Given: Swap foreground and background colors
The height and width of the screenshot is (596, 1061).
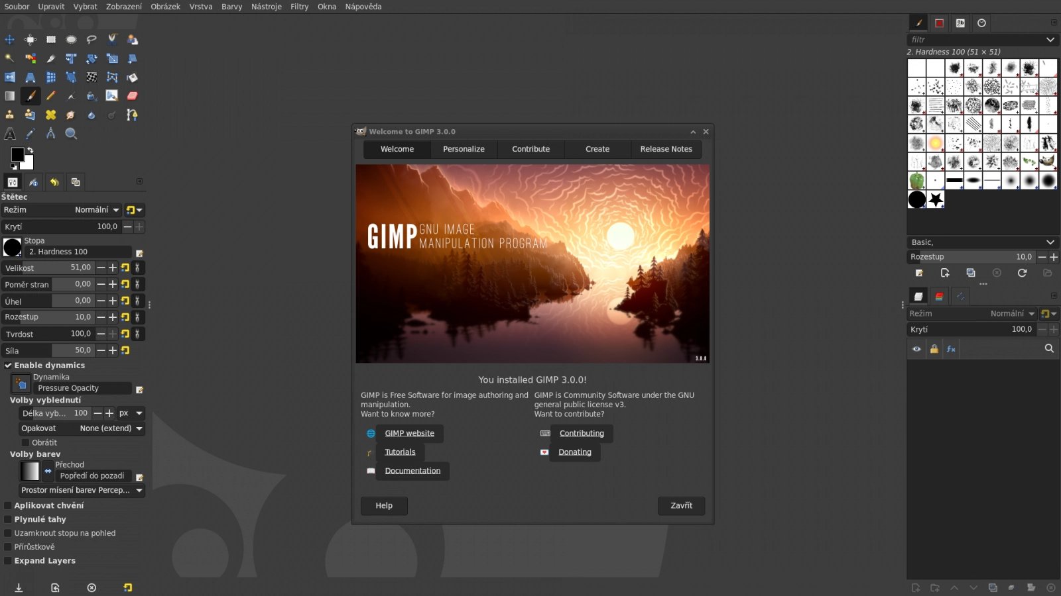Looking at the screenshot, I should pos(30,150).
